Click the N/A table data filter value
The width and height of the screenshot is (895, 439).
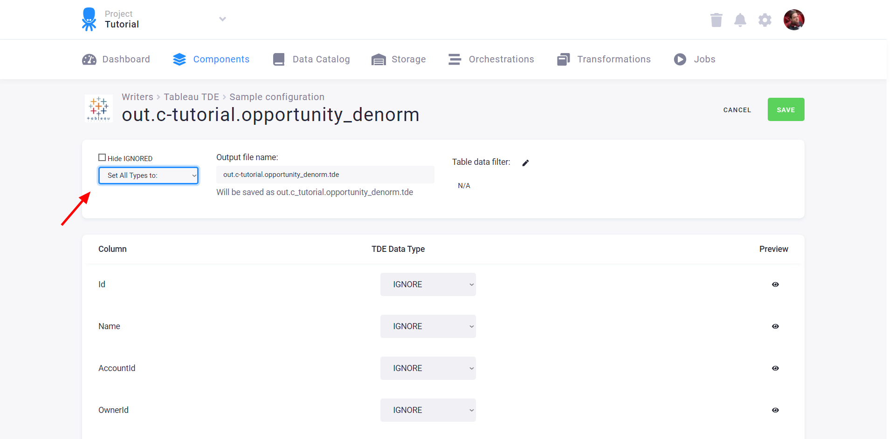click(464, 186)
